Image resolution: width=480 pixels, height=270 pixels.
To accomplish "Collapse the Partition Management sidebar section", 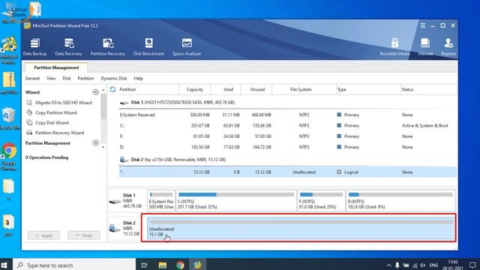I will (x=95, y=143).
